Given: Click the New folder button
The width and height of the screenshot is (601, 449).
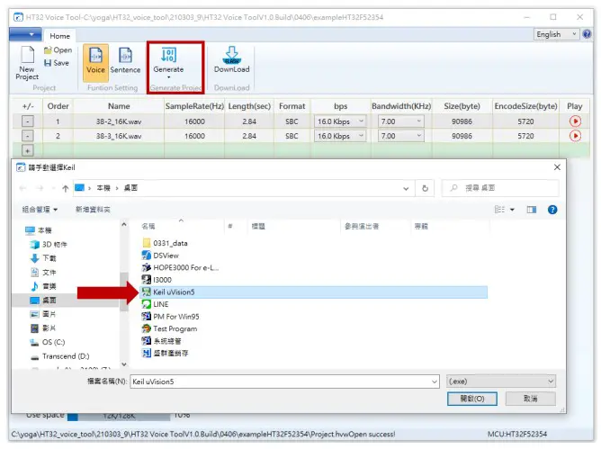Looking at the screenshot, I should tap(93, 210).
